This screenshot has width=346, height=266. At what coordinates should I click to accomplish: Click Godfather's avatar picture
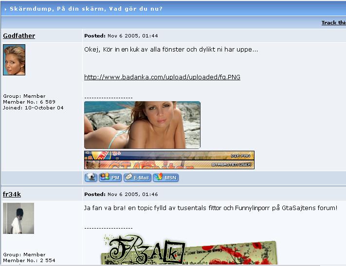pos(14,60)
